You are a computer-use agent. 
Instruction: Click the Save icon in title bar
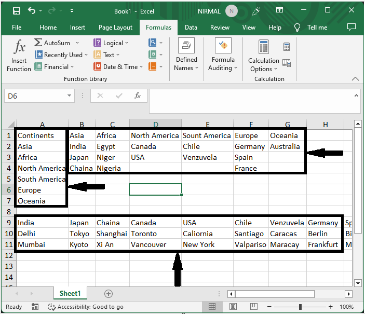point(16,11)
